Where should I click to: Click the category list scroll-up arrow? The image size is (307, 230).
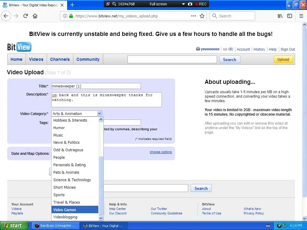point(101,119)
